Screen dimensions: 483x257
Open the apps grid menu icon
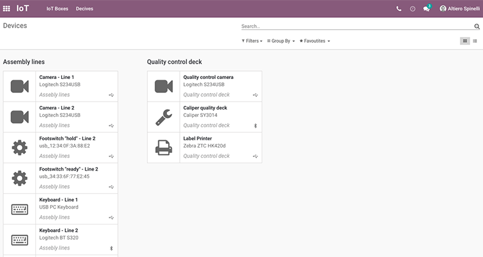coord(7,9)
